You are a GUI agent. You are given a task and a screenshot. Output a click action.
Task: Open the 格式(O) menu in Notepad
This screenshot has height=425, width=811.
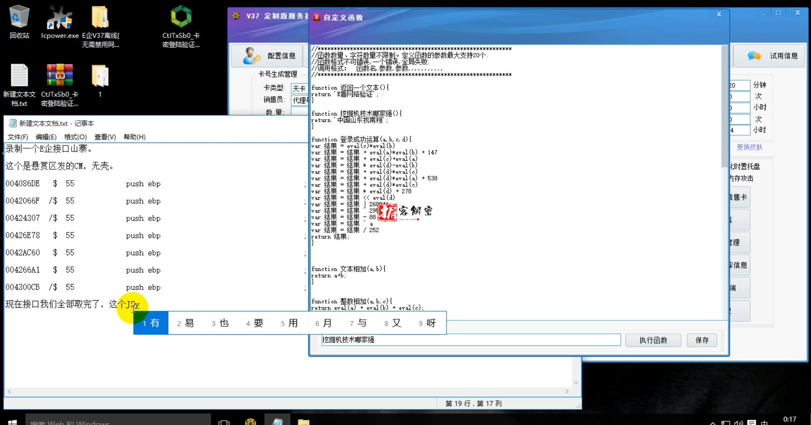pos(75,137)
